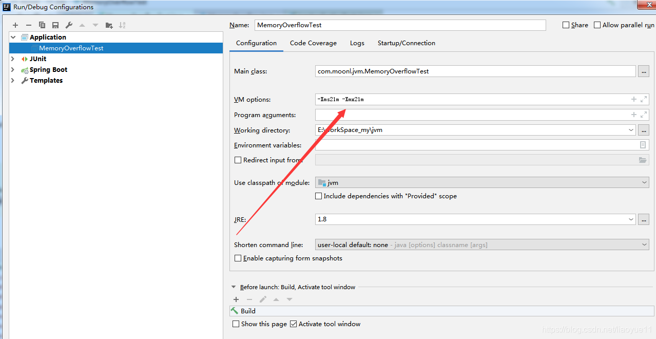The height and width of the screenshot is (339, 656).
Task: Move configuration up with the top toolbar arrow
Action: point(82,25)
